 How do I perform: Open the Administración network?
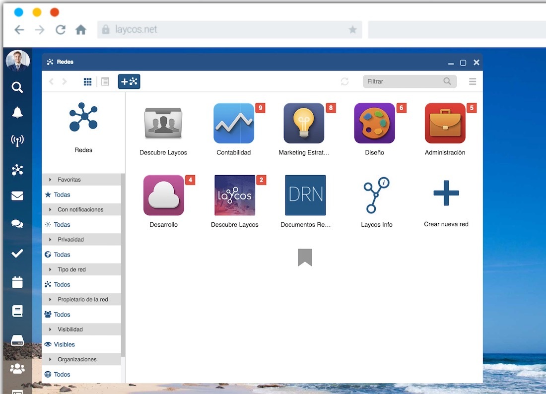click(445, 124)
